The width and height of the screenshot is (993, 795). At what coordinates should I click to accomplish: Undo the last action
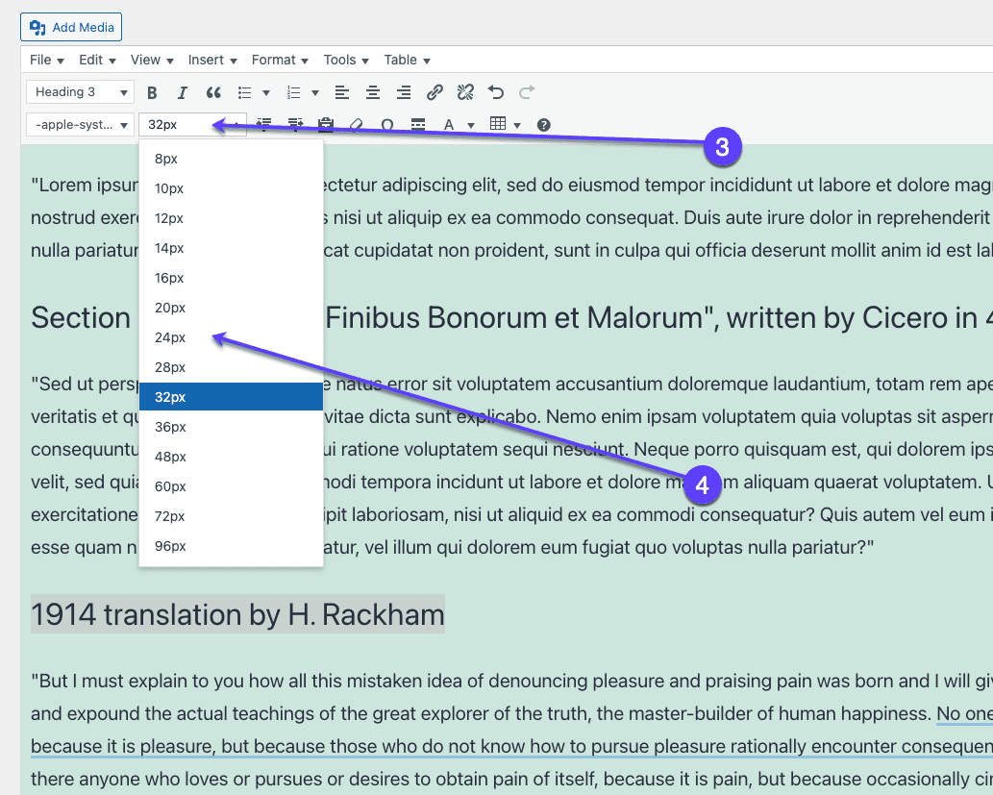click(x=496, y=93)
